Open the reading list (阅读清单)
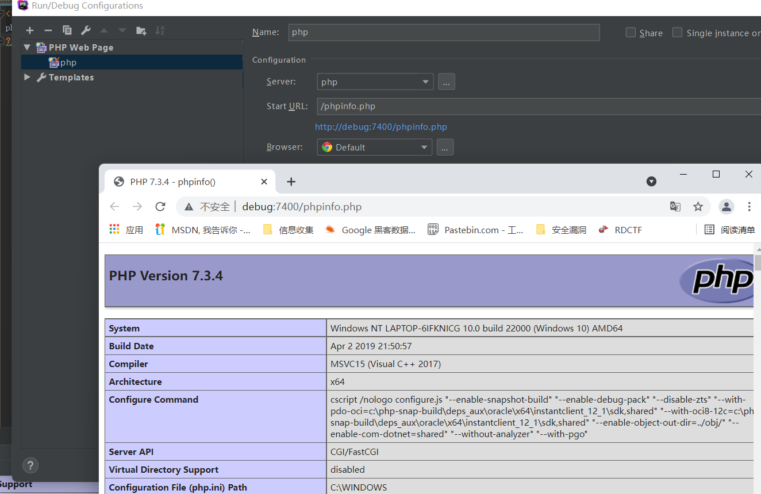Image resolution: width=761 pixels, height=494 pixels. pos(730,230)
